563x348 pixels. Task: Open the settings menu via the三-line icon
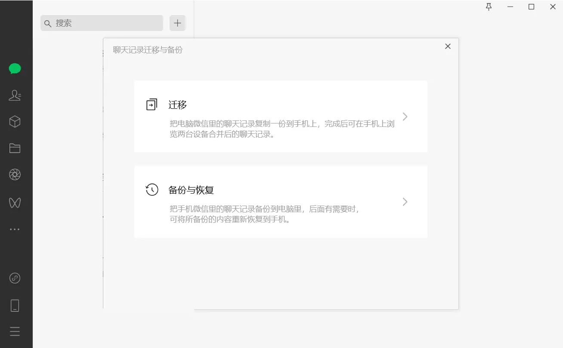tap(15, 331)
